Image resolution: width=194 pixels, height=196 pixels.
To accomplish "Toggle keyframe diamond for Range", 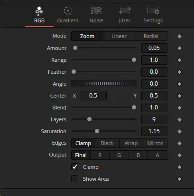I will pos(179,60).
